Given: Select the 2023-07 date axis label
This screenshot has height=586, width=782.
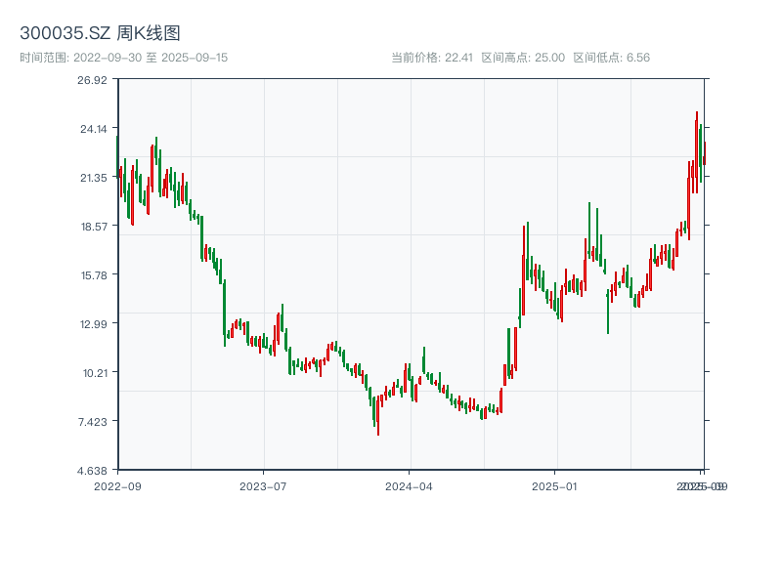Looking at the screenshot, I should coord(264,485).
